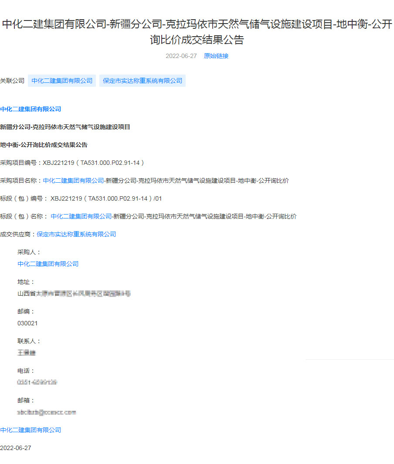The image size is (394, 464).
Task: Click the blurred address under 地址
Action: click(x=74, y=293)
